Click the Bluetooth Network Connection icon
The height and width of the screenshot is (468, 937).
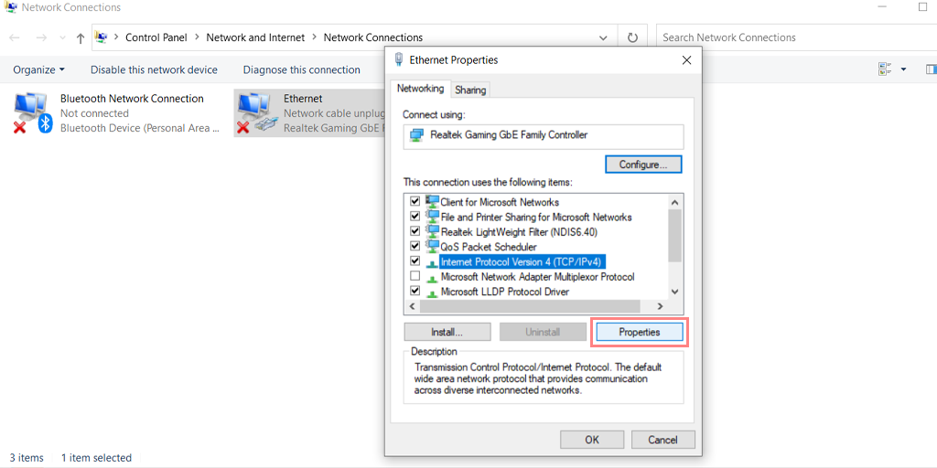coord(33,112)
